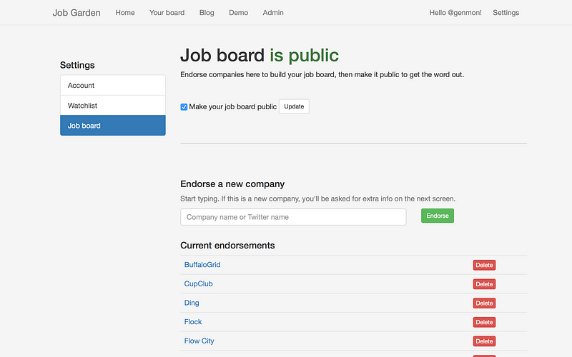Delete the Ding endorsement
The width and height of the screenshot is (572, 357).
[x=484, y=303]
